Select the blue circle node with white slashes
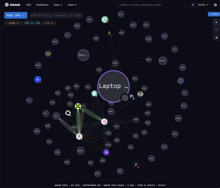The width and height of the screenshot is (220, 188). (38, 79)
